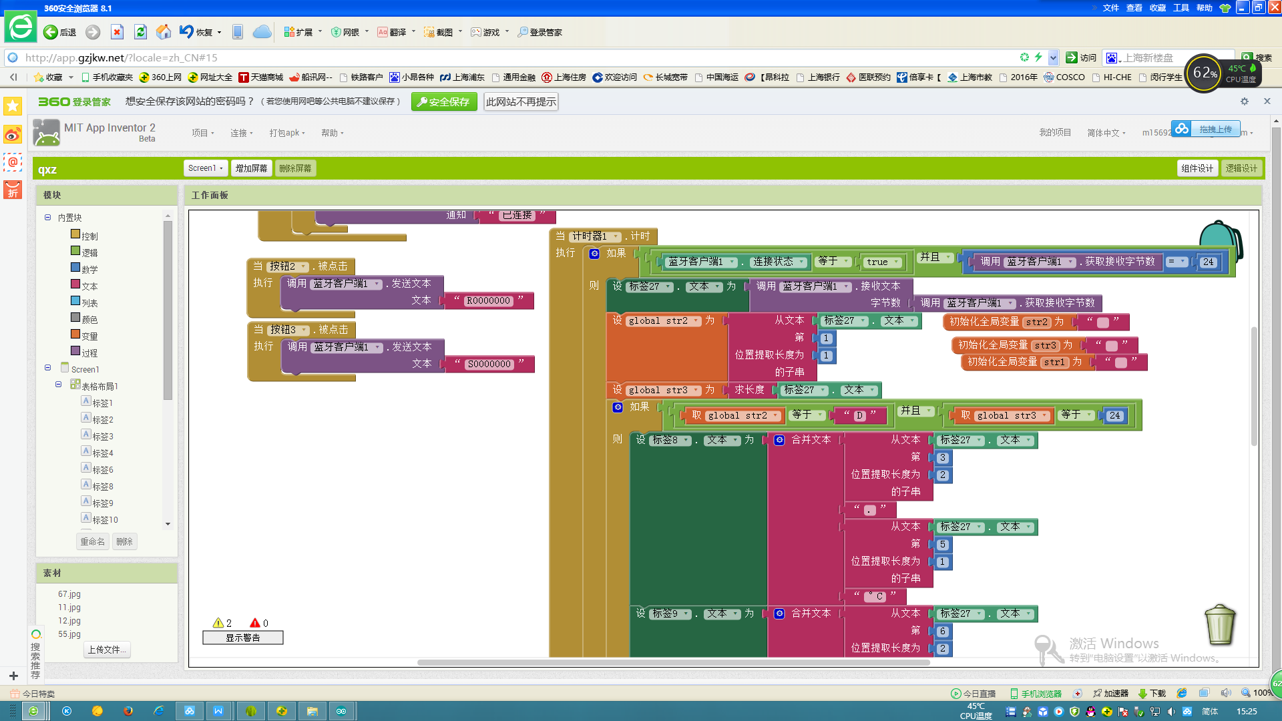Open the 项目 menu
The height and width of the screenshot is (721, 1282).
coord(203,133)
